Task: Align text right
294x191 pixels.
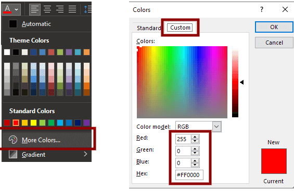Action: click(60, 9)
